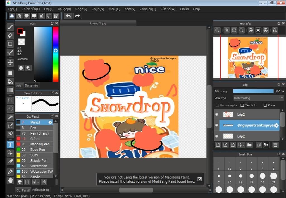Delete the layer using trash icon
Screen dimensions: 286x198
(275, 145)
